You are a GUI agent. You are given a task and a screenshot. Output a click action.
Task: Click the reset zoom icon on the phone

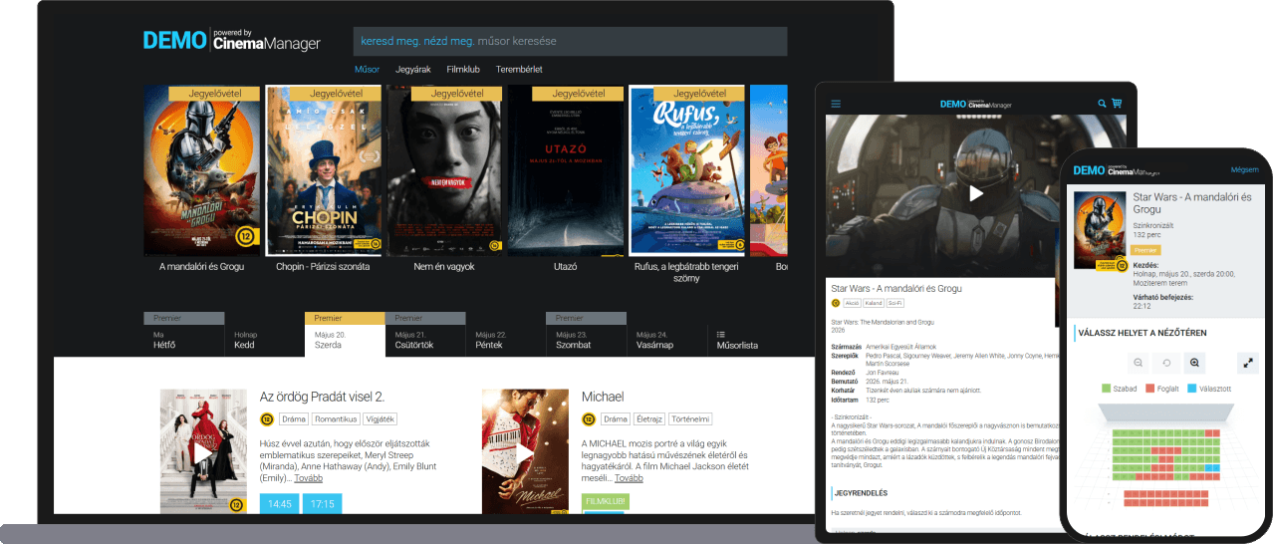[x=1166, y=363]
